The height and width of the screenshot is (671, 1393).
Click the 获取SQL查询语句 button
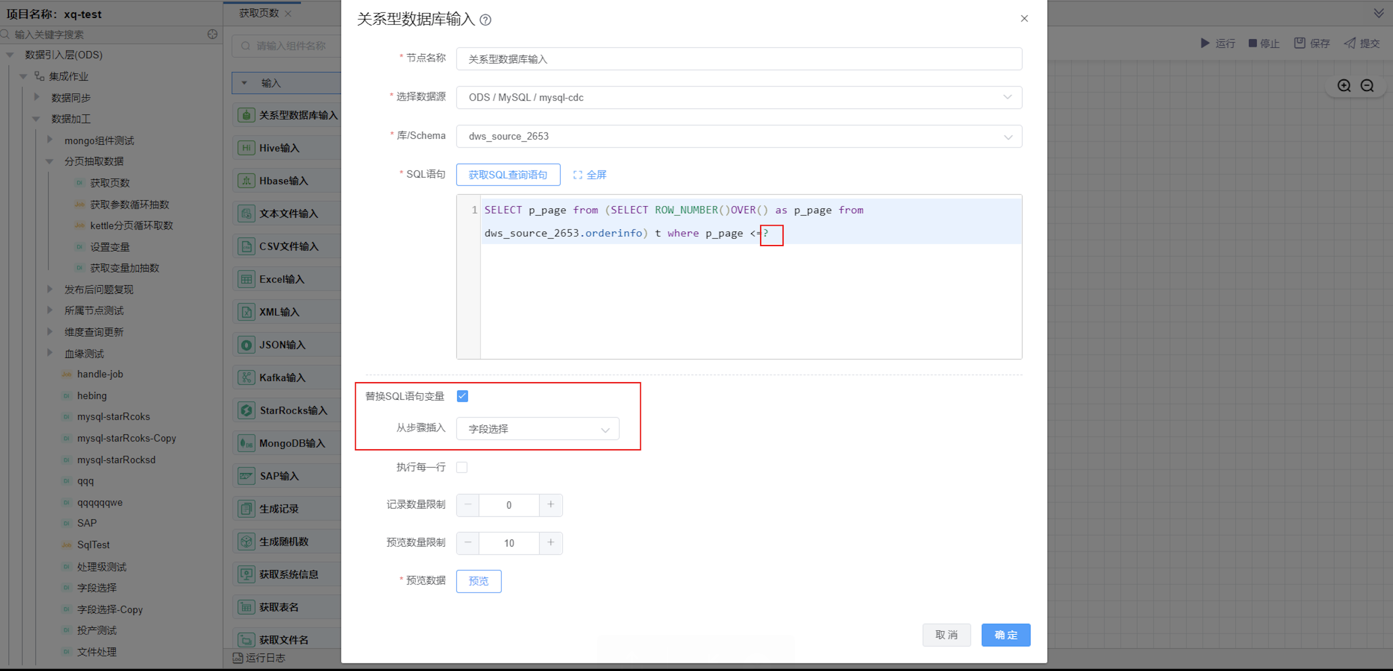(507, 175)
